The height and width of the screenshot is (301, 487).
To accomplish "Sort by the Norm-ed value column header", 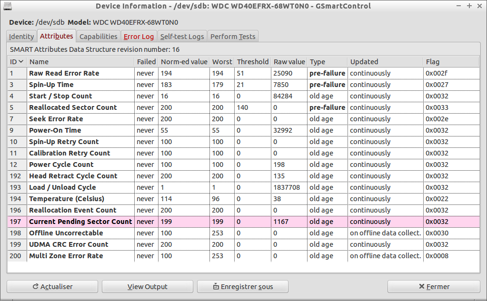I will click(x=184, y=62).
